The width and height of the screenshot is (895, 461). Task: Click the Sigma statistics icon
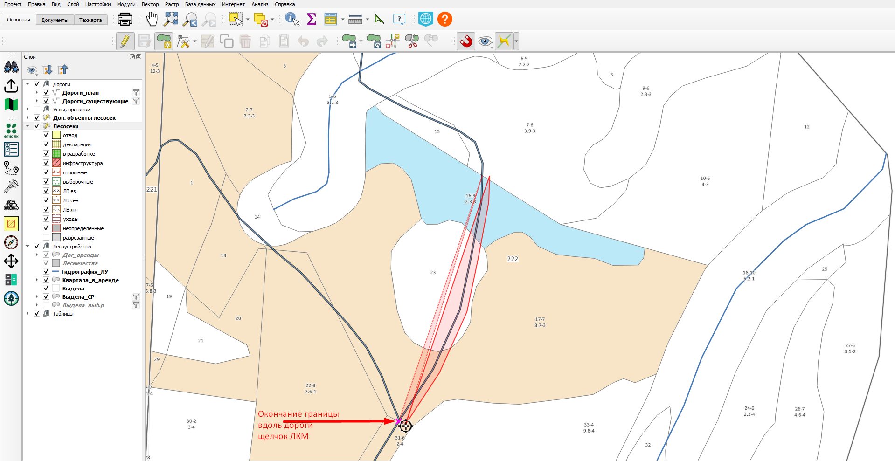312,19
